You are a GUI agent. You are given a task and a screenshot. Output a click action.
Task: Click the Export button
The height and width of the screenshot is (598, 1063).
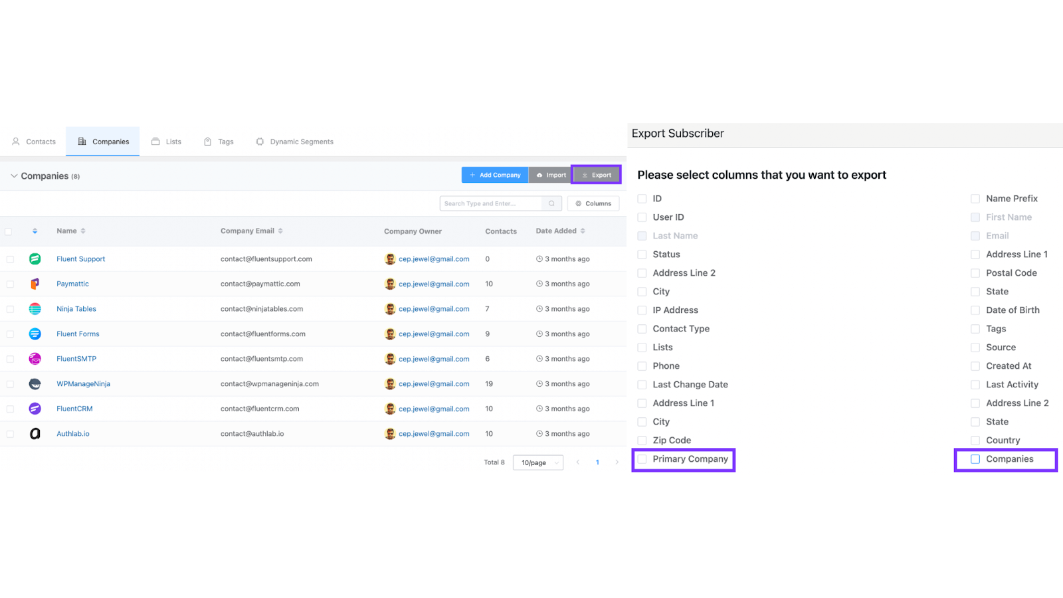click(597, 175)
